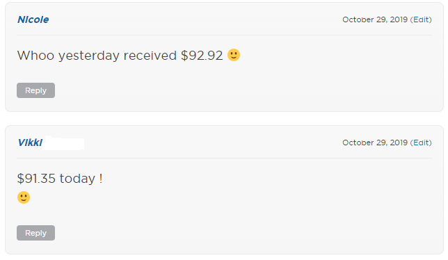448x260 pixels.
Task: Click the word "today" in Vikki's comment
Action: pyautogui.click(x=77, y=179)
